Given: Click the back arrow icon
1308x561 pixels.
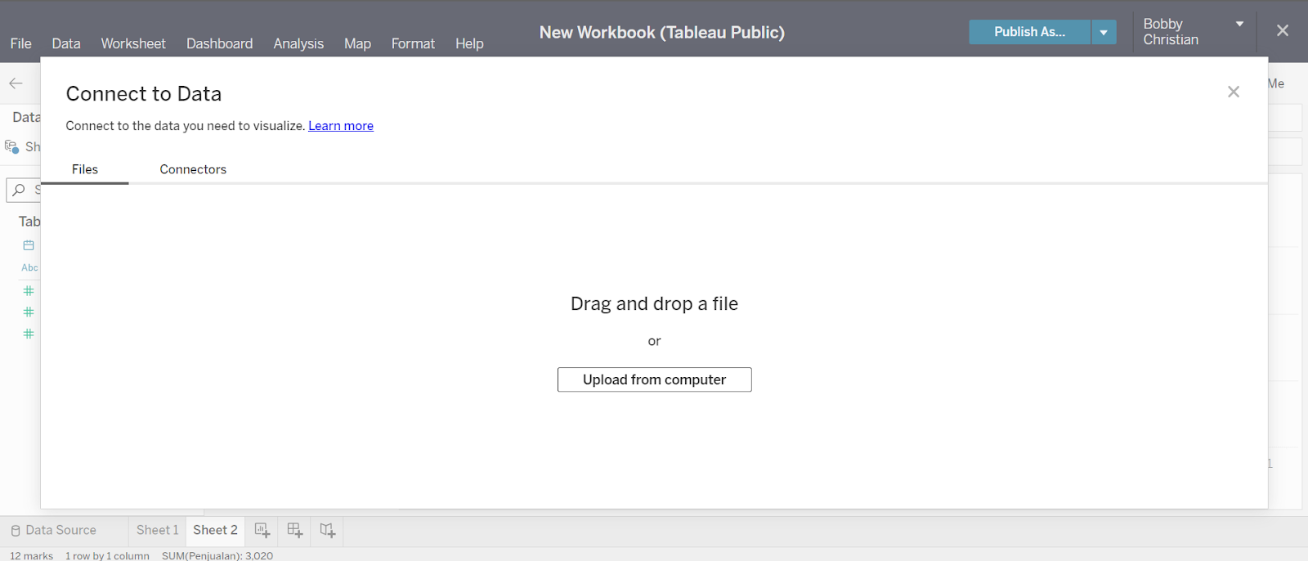Looking at the screenshot, I should pos(16,83).
